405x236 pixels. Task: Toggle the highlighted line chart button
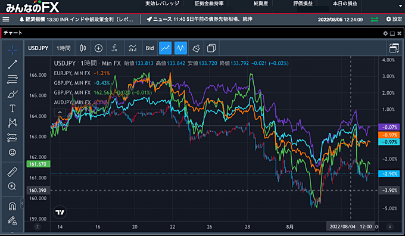[165, 48]
